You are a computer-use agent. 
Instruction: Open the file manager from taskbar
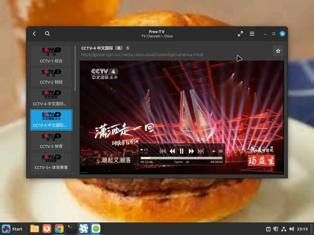coord(35,229)
